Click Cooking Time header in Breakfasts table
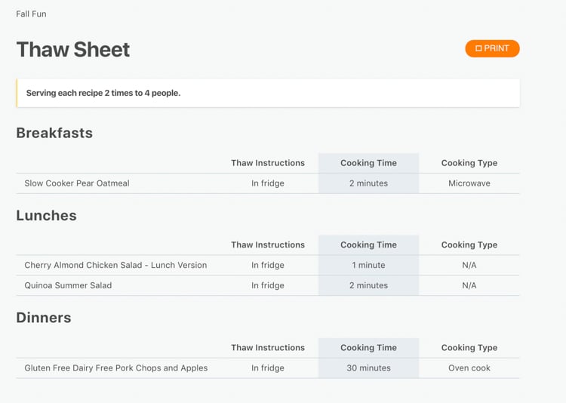The width and height of the screenshot is (566, 403). point(368,163)
